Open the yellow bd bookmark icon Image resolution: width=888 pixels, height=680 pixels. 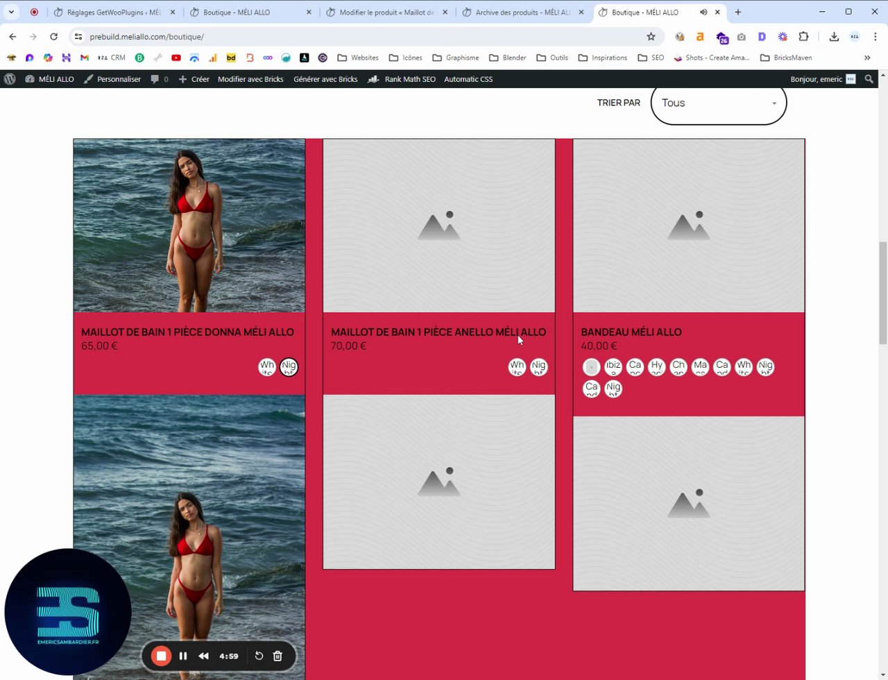[231, 58]
